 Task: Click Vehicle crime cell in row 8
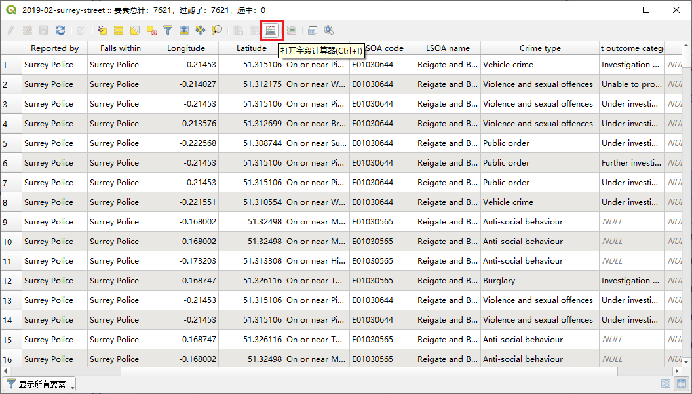coord(540,202)
